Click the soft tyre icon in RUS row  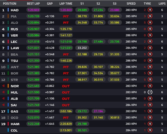tap(150, 29)
